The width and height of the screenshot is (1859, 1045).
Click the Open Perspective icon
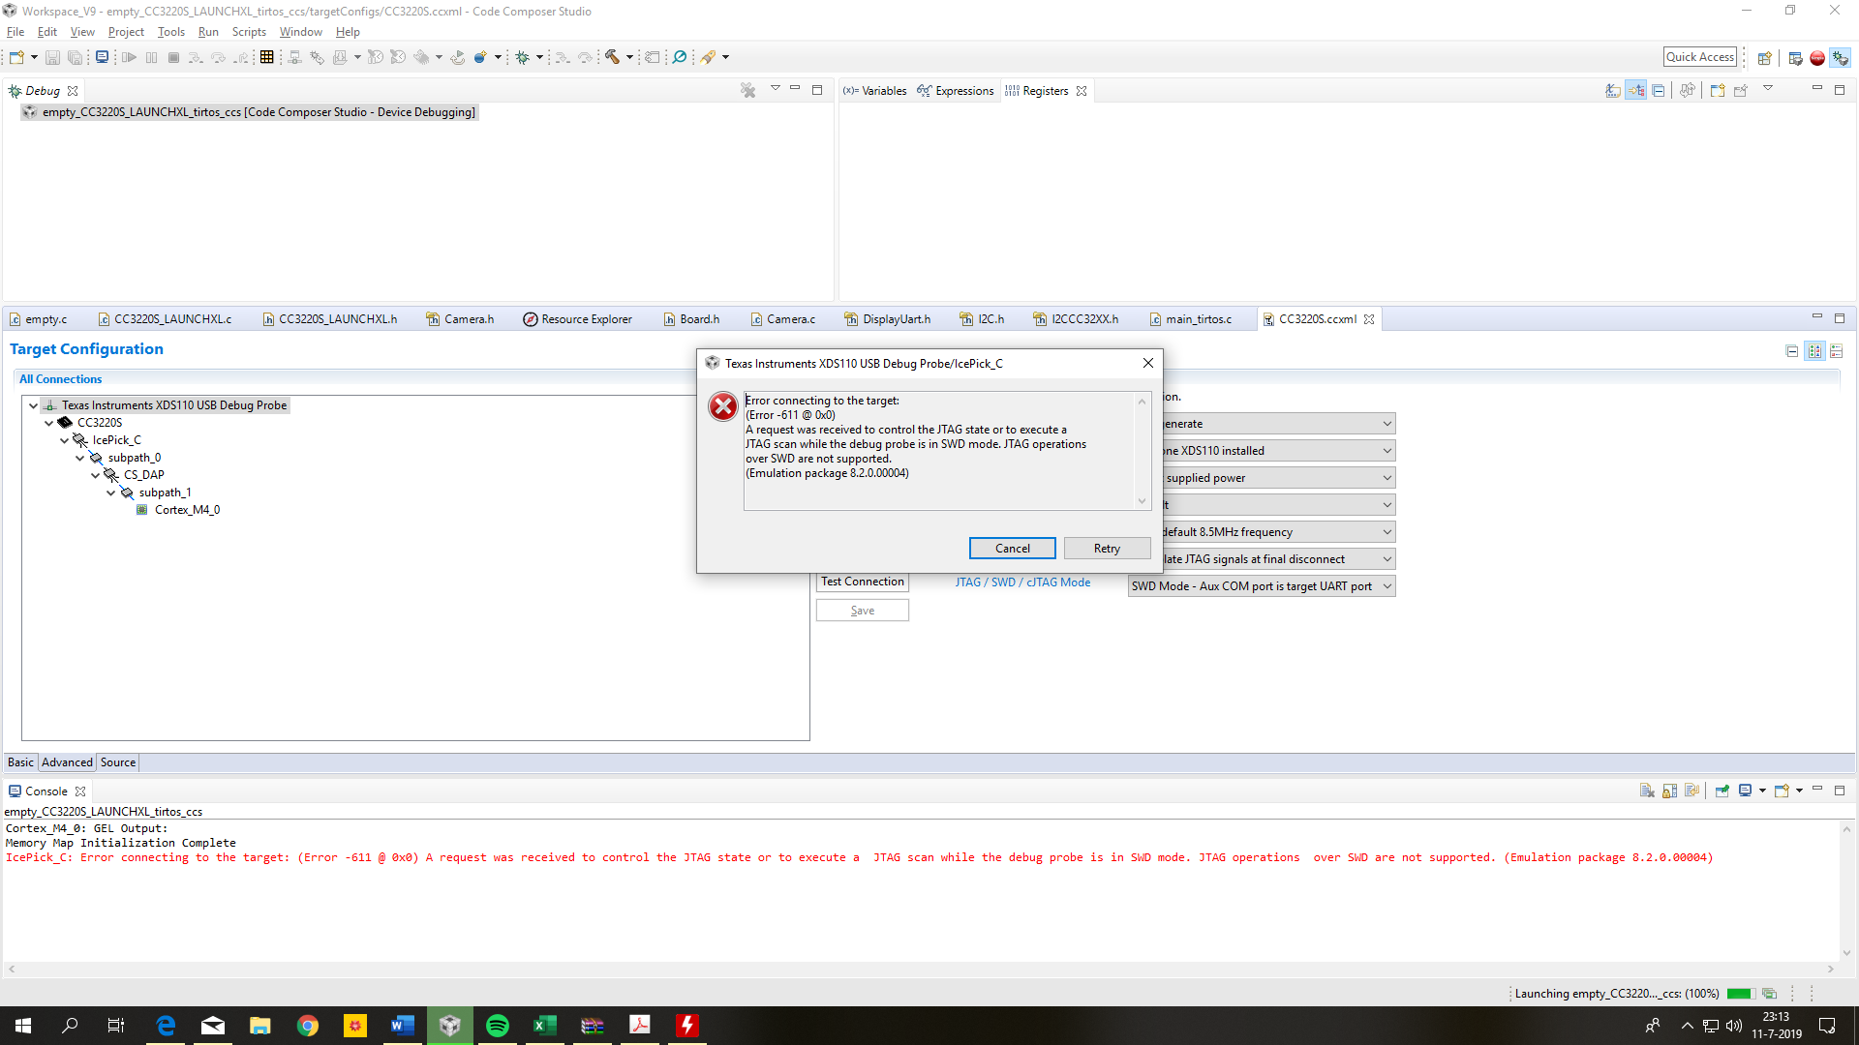1764,58
